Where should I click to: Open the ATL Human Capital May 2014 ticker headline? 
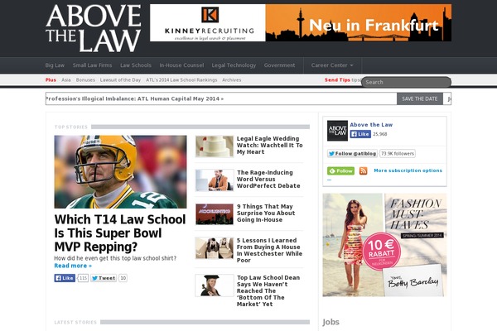(x=135, y=98)
